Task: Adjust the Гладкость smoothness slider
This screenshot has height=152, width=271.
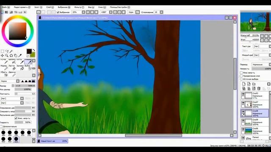Action: pos(23,122)
